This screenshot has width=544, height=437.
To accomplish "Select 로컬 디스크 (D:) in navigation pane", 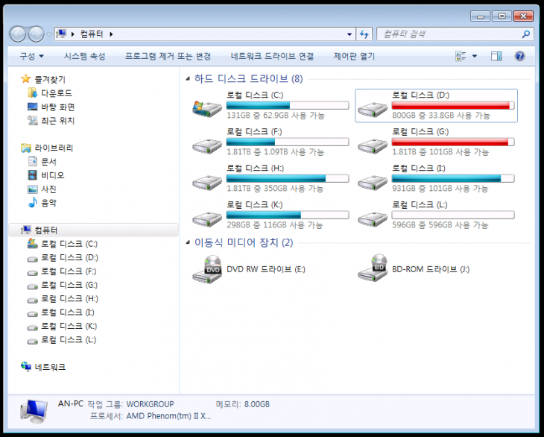I will click(69, 257).
